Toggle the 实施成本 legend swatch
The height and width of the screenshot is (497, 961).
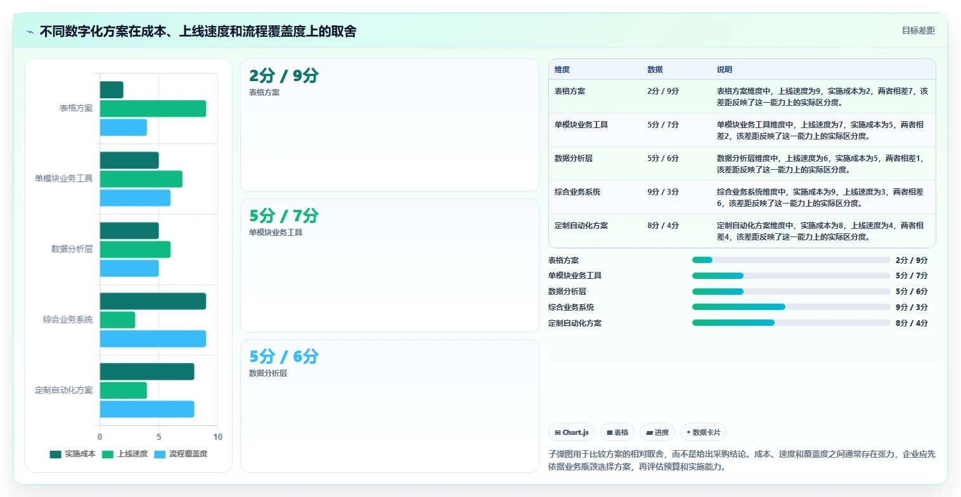point(56,454)
